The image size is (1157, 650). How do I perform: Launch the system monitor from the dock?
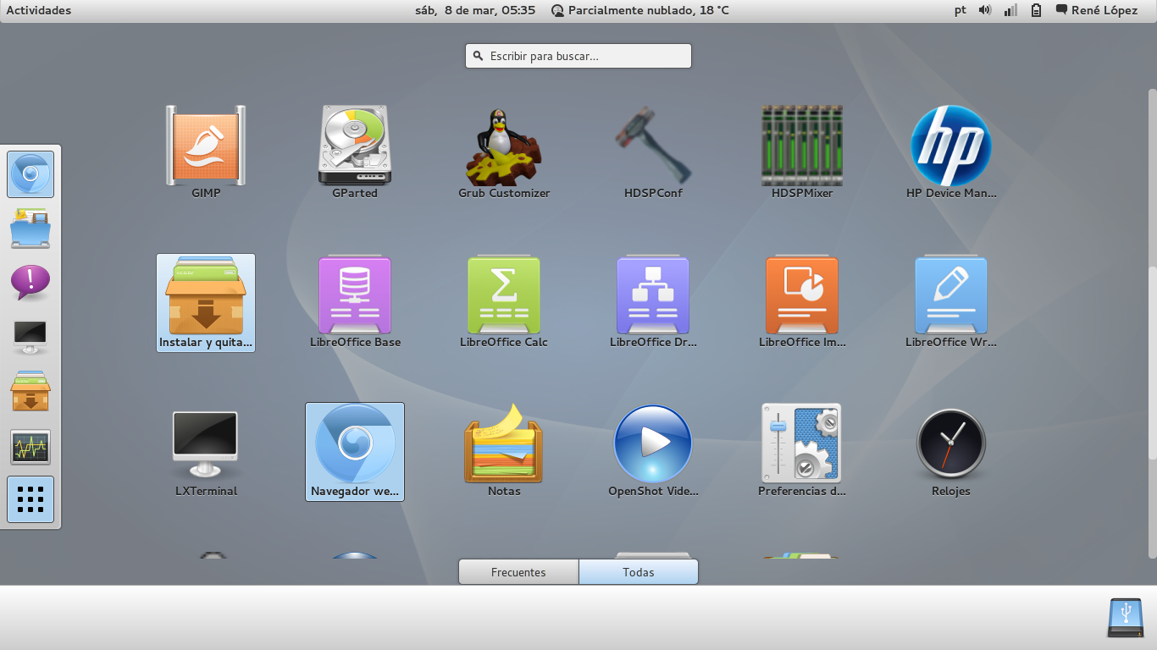30,446
